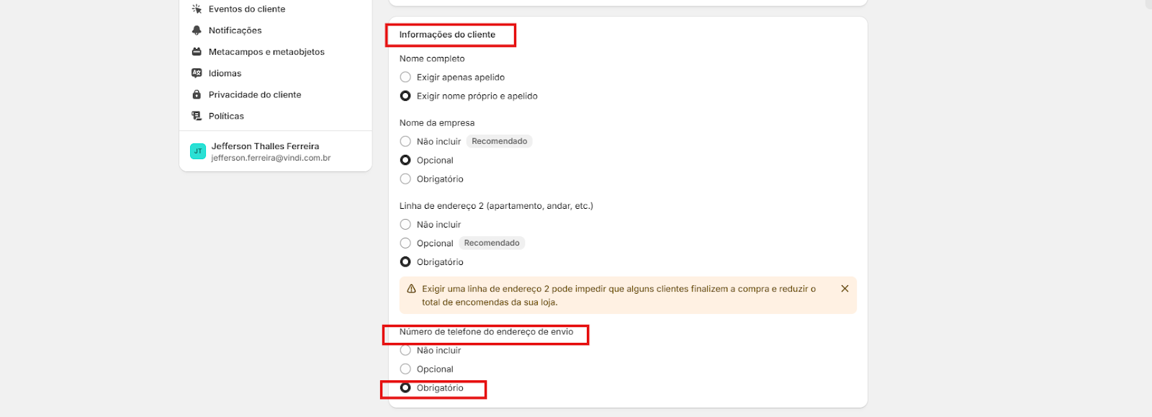Screen dimensions: 1152x417
Task: Select Obrigatório for Nome da empresa
Action: pyautogui.click(x=405, y=179)
